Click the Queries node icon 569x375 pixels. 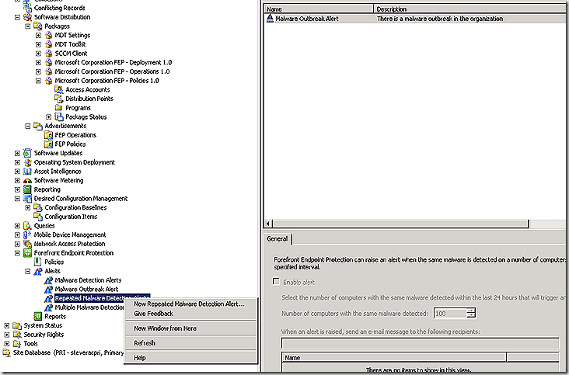pyautogui.click(x=27, y=226)
